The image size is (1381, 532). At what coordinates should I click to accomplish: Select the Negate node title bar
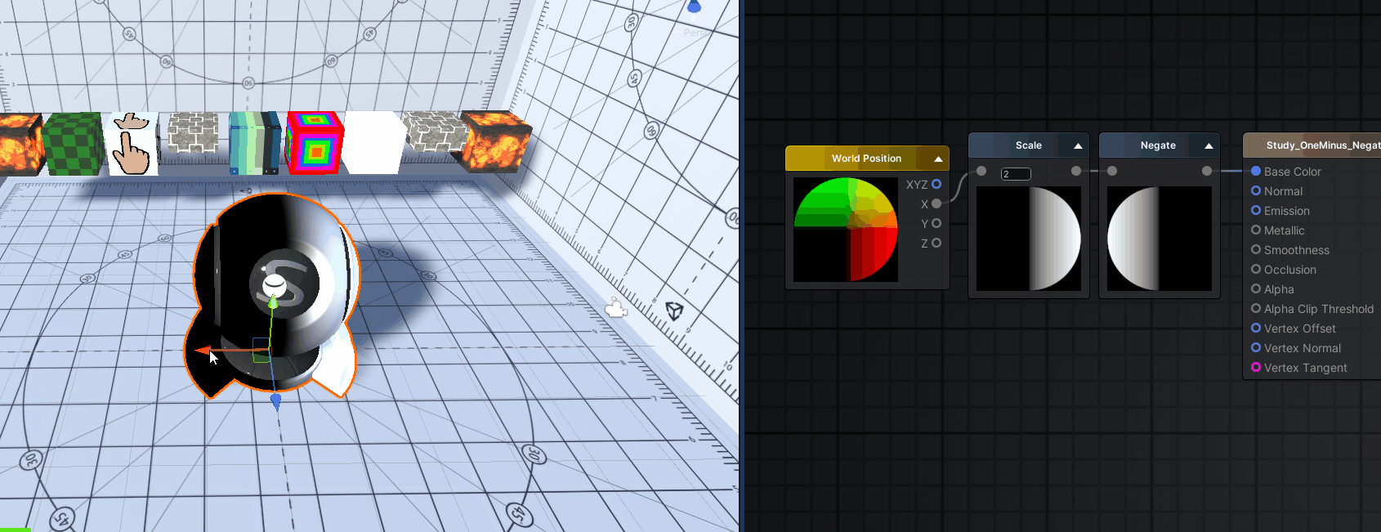click(1159, 145)
